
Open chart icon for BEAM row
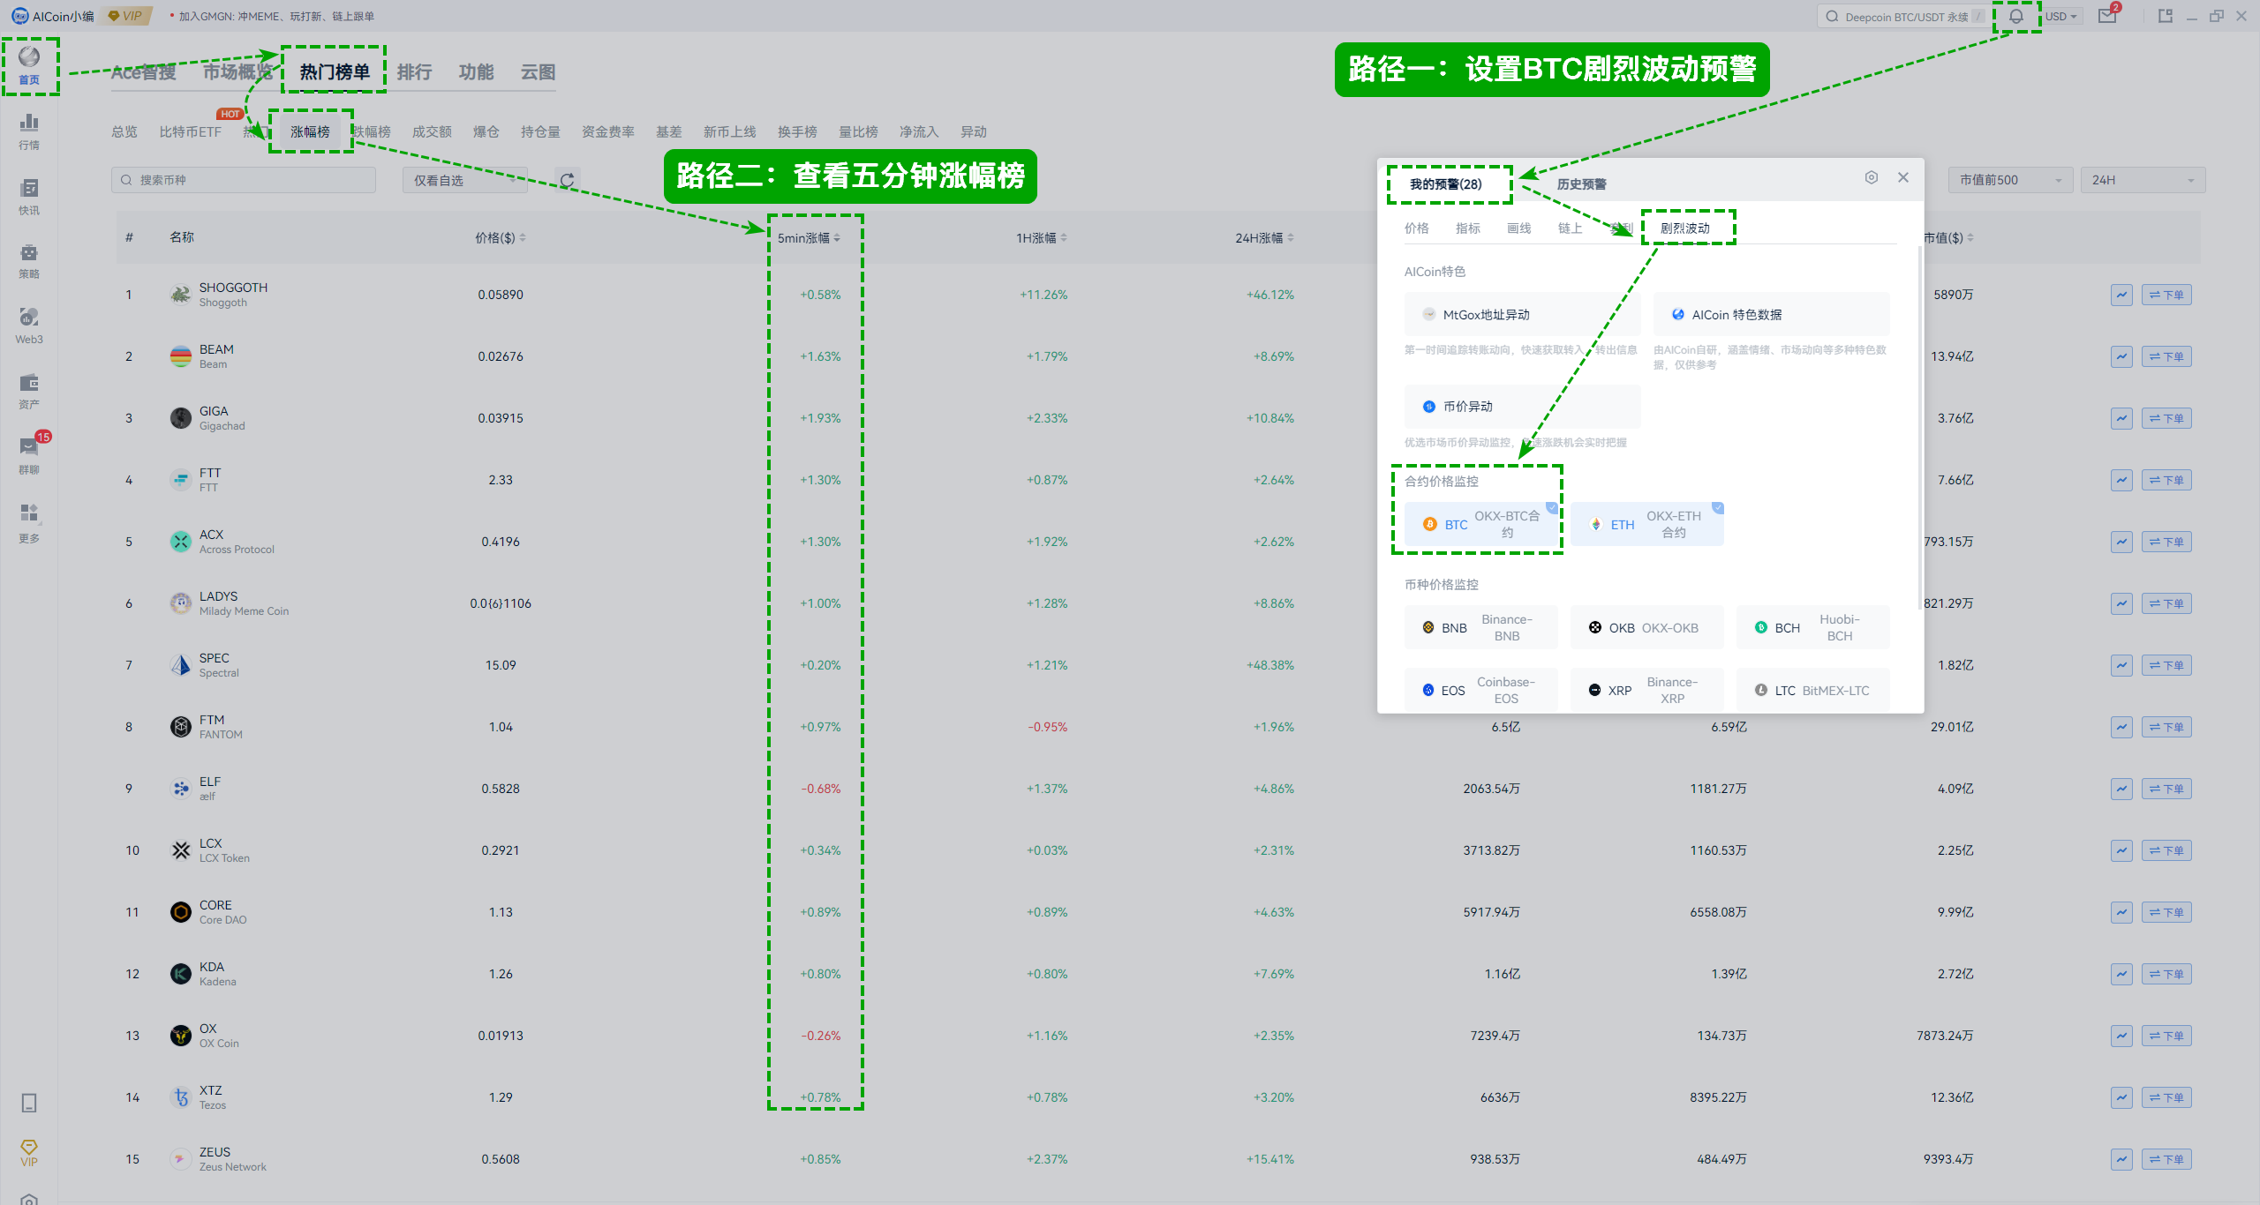2122,356
